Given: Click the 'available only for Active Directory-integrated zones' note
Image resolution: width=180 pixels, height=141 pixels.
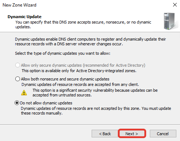Looking at the screenshot, I should 79,71.
